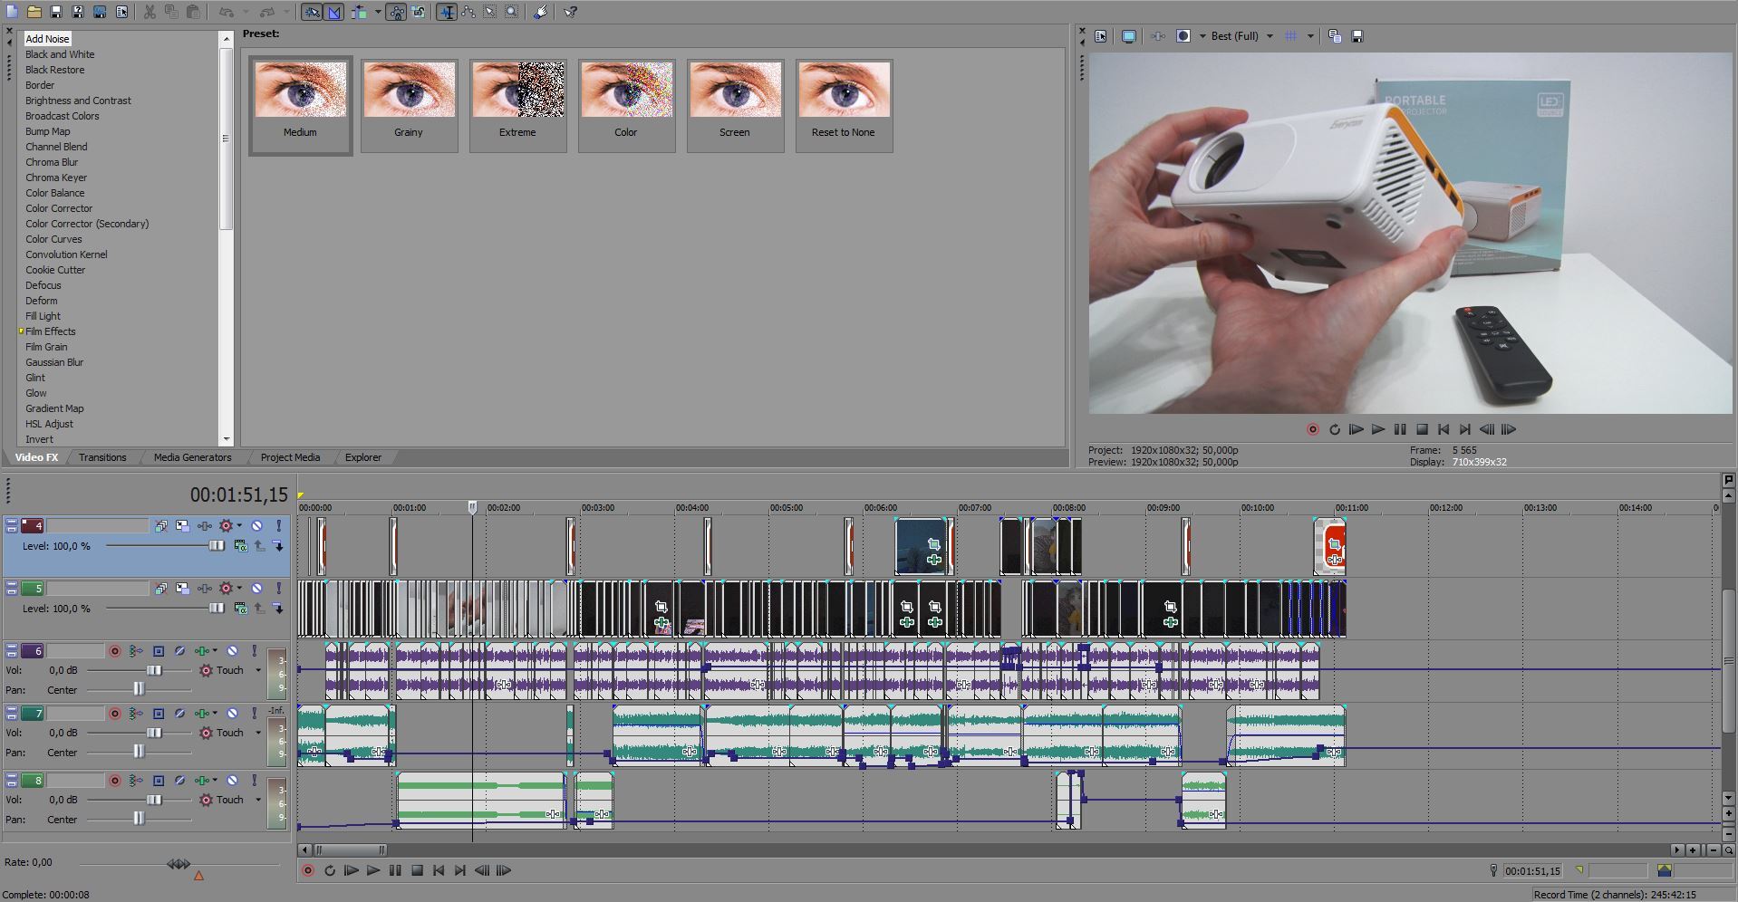The height and width of the screenshot is (902, 1738).
Task: Solo video track 5
Action: pyautogui.click(x=279, y=589)
